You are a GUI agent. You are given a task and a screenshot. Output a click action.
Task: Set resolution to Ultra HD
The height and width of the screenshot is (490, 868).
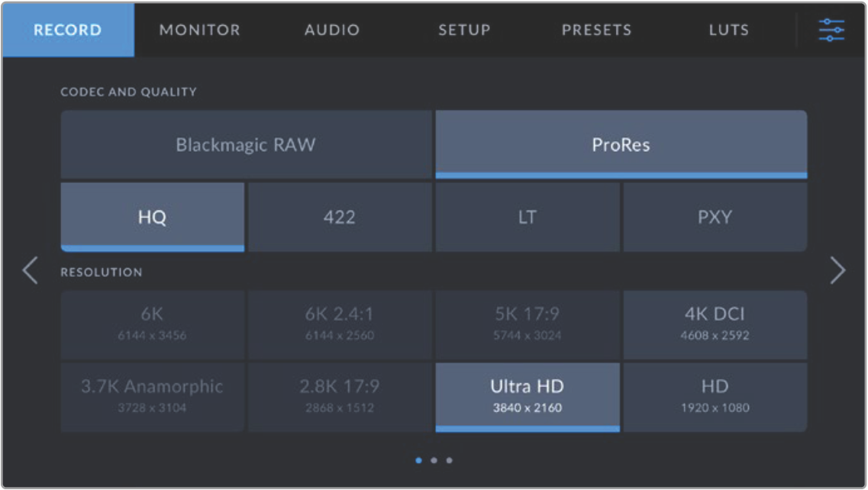[527, 396]
